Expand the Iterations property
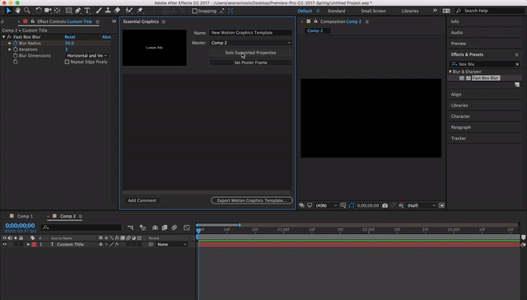The width and height of the screenshot is (527, 300). click(10, 49)
